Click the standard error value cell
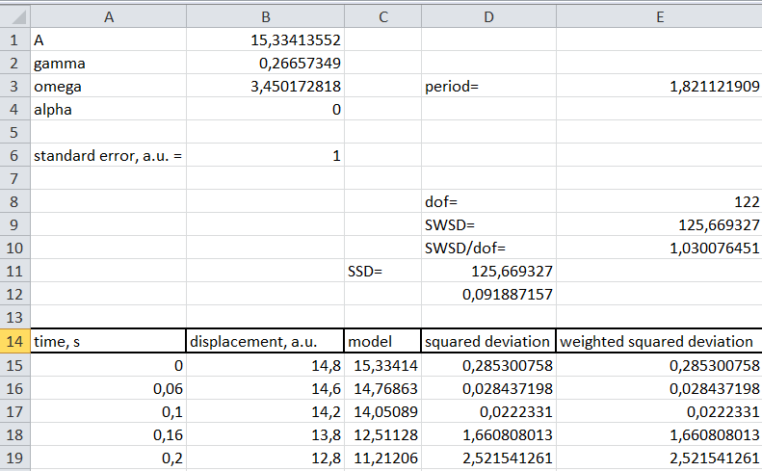This screenshot has width=762, height=471. point(265,155)
